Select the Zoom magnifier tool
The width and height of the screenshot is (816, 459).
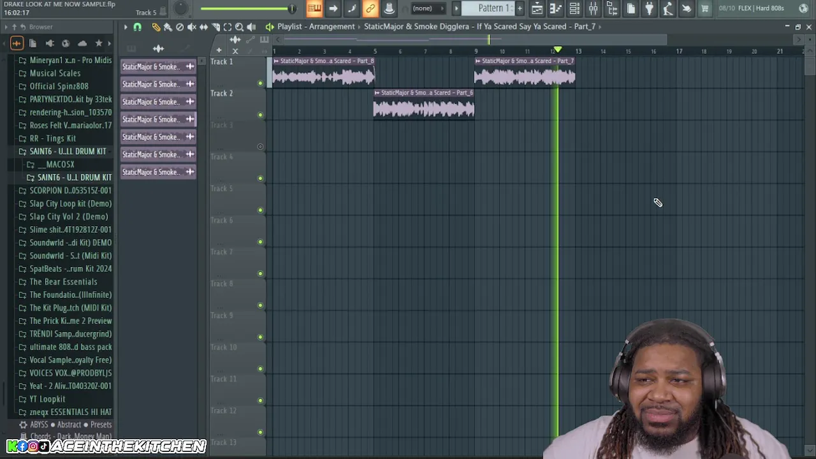coord(240,27)
